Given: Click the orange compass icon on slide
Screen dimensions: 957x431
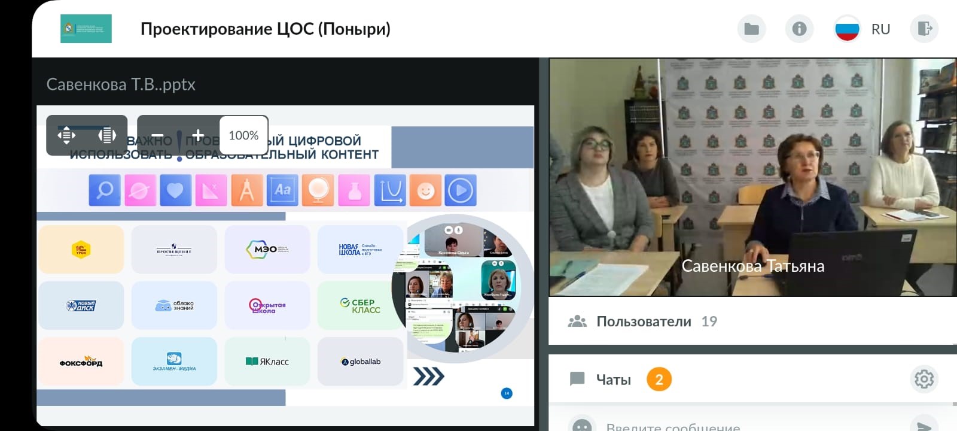Looking at the screenshot, I should pos(247,190).
